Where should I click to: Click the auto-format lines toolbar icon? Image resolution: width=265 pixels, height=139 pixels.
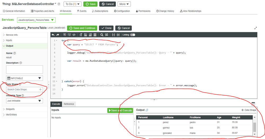point(95,35)
